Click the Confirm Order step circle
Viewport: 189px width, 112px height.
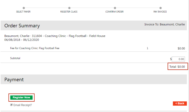point(115,8)
